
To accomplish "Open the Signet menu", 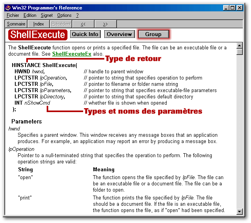I will point(47,15).
